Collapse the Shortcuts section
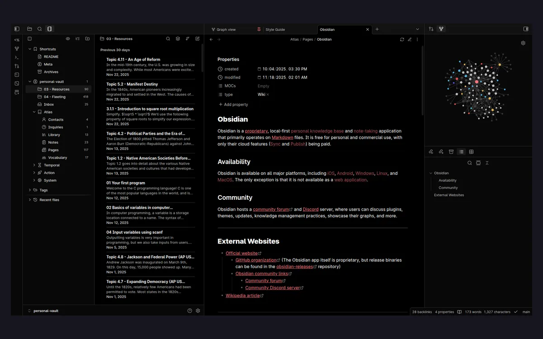543x339 pixels. click(30, 49)
